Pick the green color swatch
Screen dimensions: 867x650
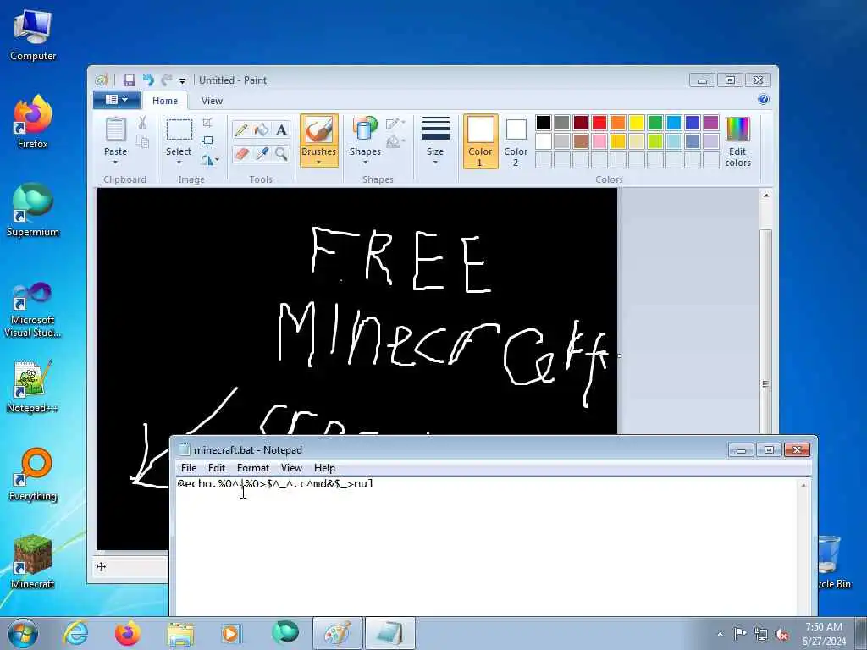pos(655,123)
